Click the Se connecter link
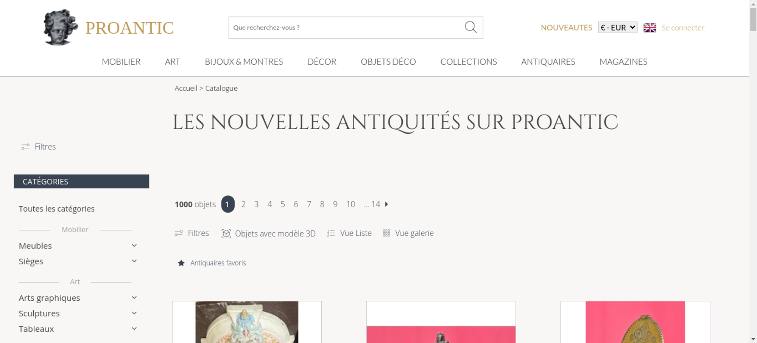This screenshot has width=757, height=343. tap(683, 28)
